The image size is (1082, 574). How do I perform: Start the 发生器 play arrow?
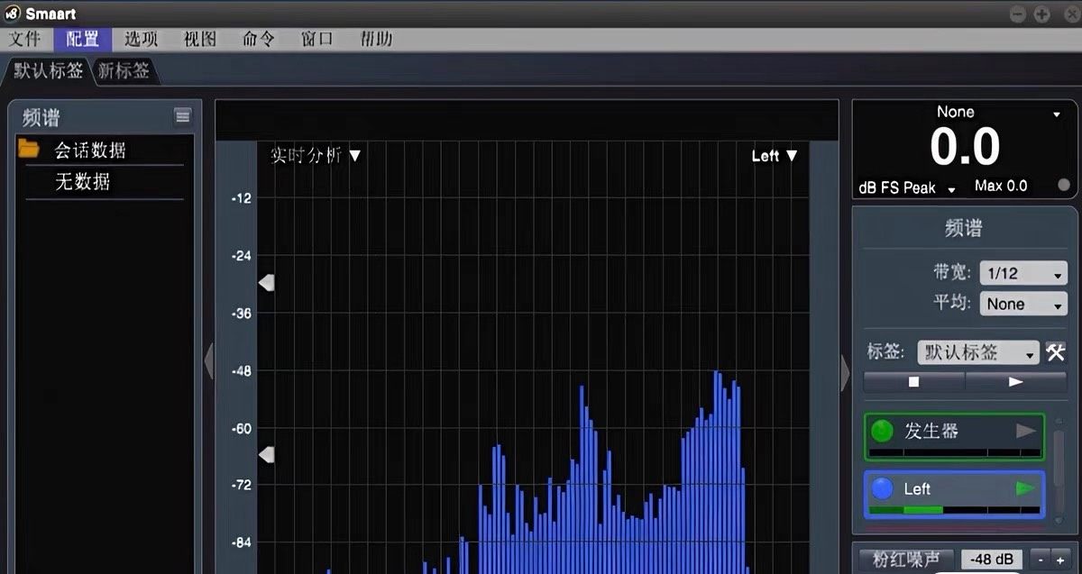tap(1025, 431)
